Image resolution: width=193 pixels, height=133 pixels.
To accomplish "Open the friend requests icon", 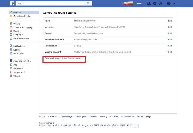I will (x=149, y=4).
